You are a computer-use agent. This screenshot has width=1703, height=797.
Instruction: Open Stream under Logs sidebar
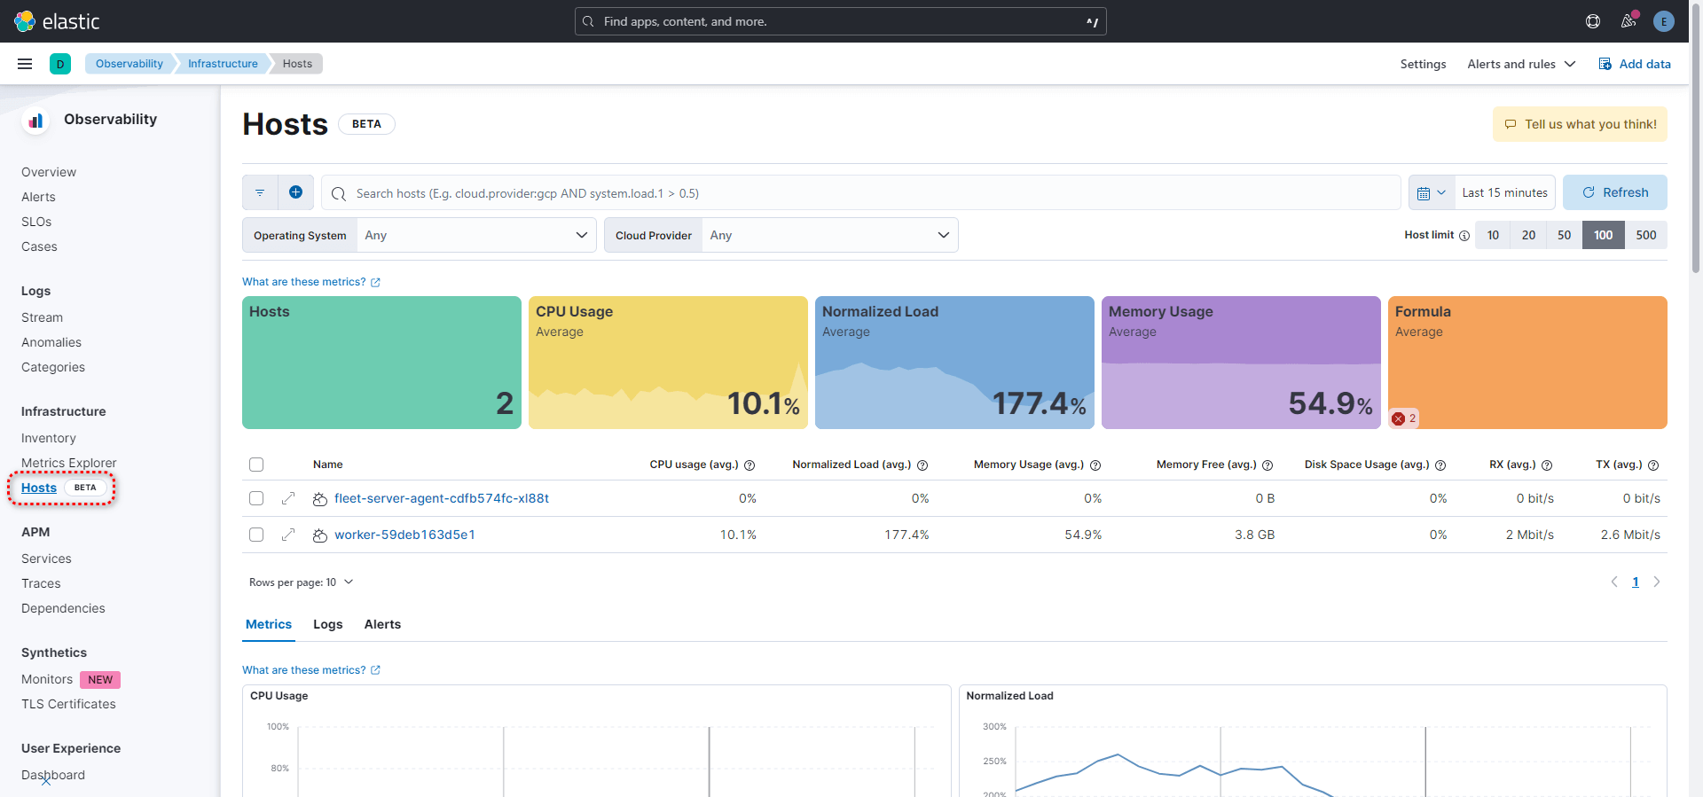42,317
